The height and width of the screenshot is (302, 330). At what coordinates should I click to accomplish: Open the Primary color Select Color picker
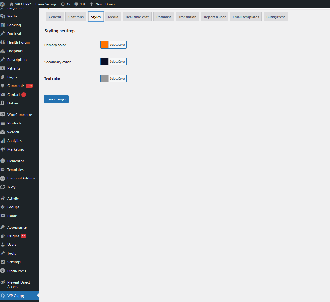[x=117, y=45]
